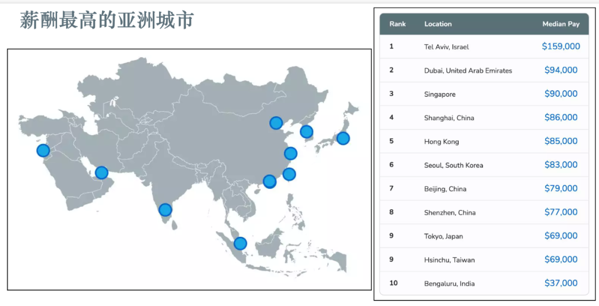Click rank number 3 in the Singapore row
Viewport: 599px width, 306px height.
click(391, 94)
